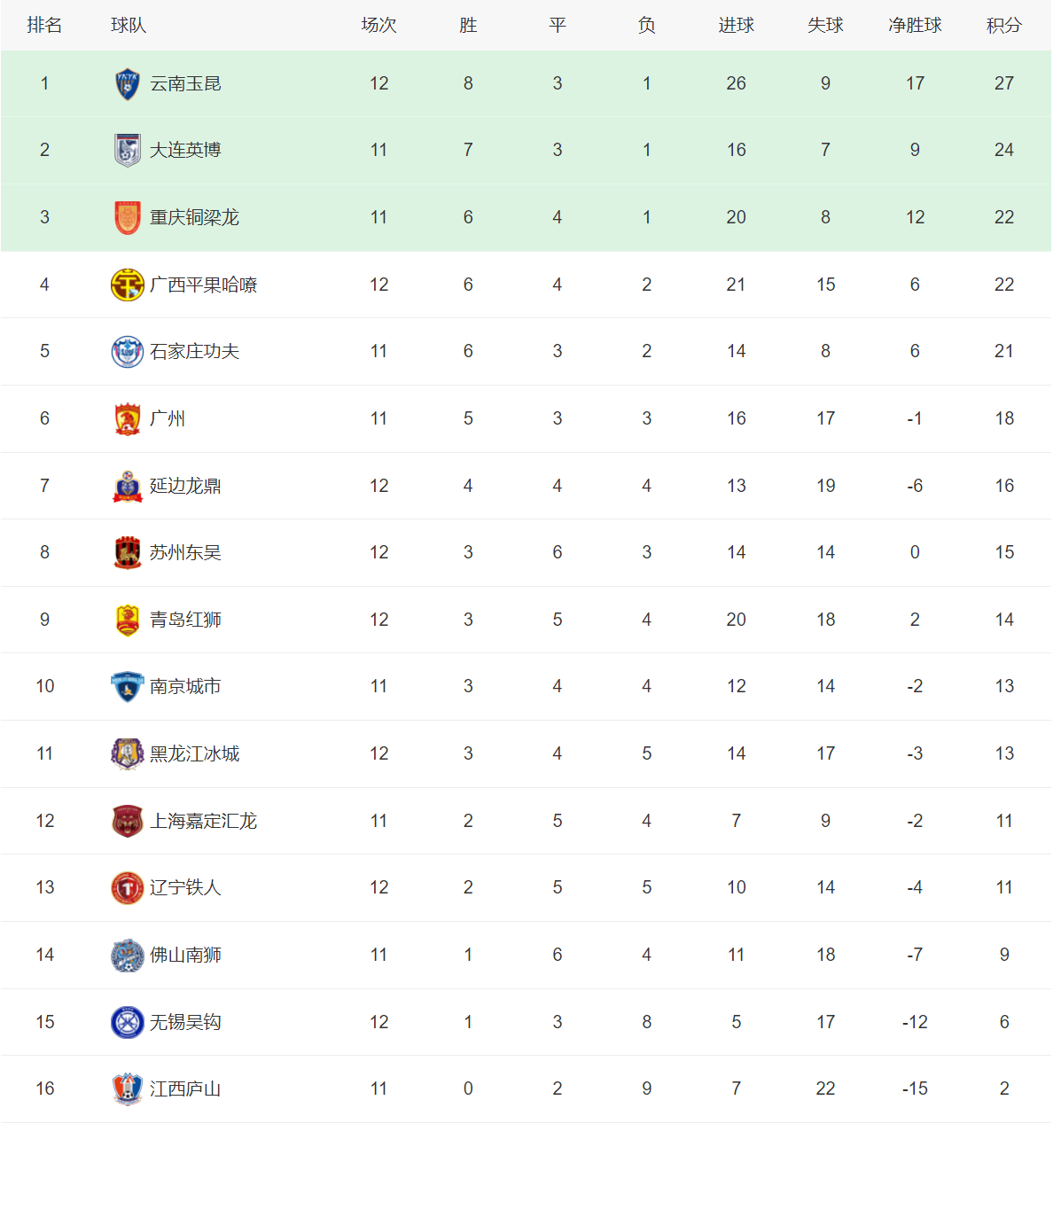Click the 广西平果哈嘹 team logo
This screenshot has height=1225, width=1061.
pos(128,285)
